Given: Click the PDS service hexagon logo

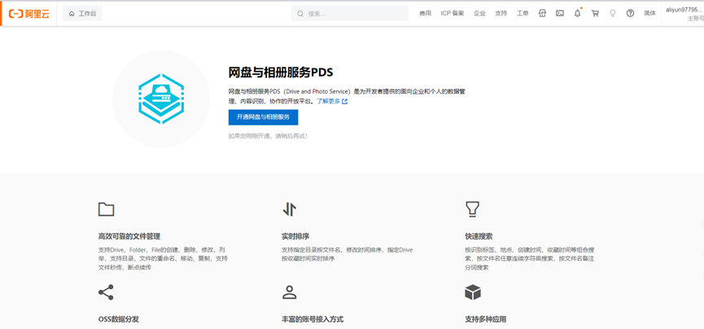Looking at the screenshot, I should click(160, 99).
